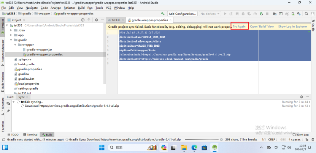This screenshot has height=153, width=316.
Task: Select build.gradle file in project tree
Action: point(26,64)
